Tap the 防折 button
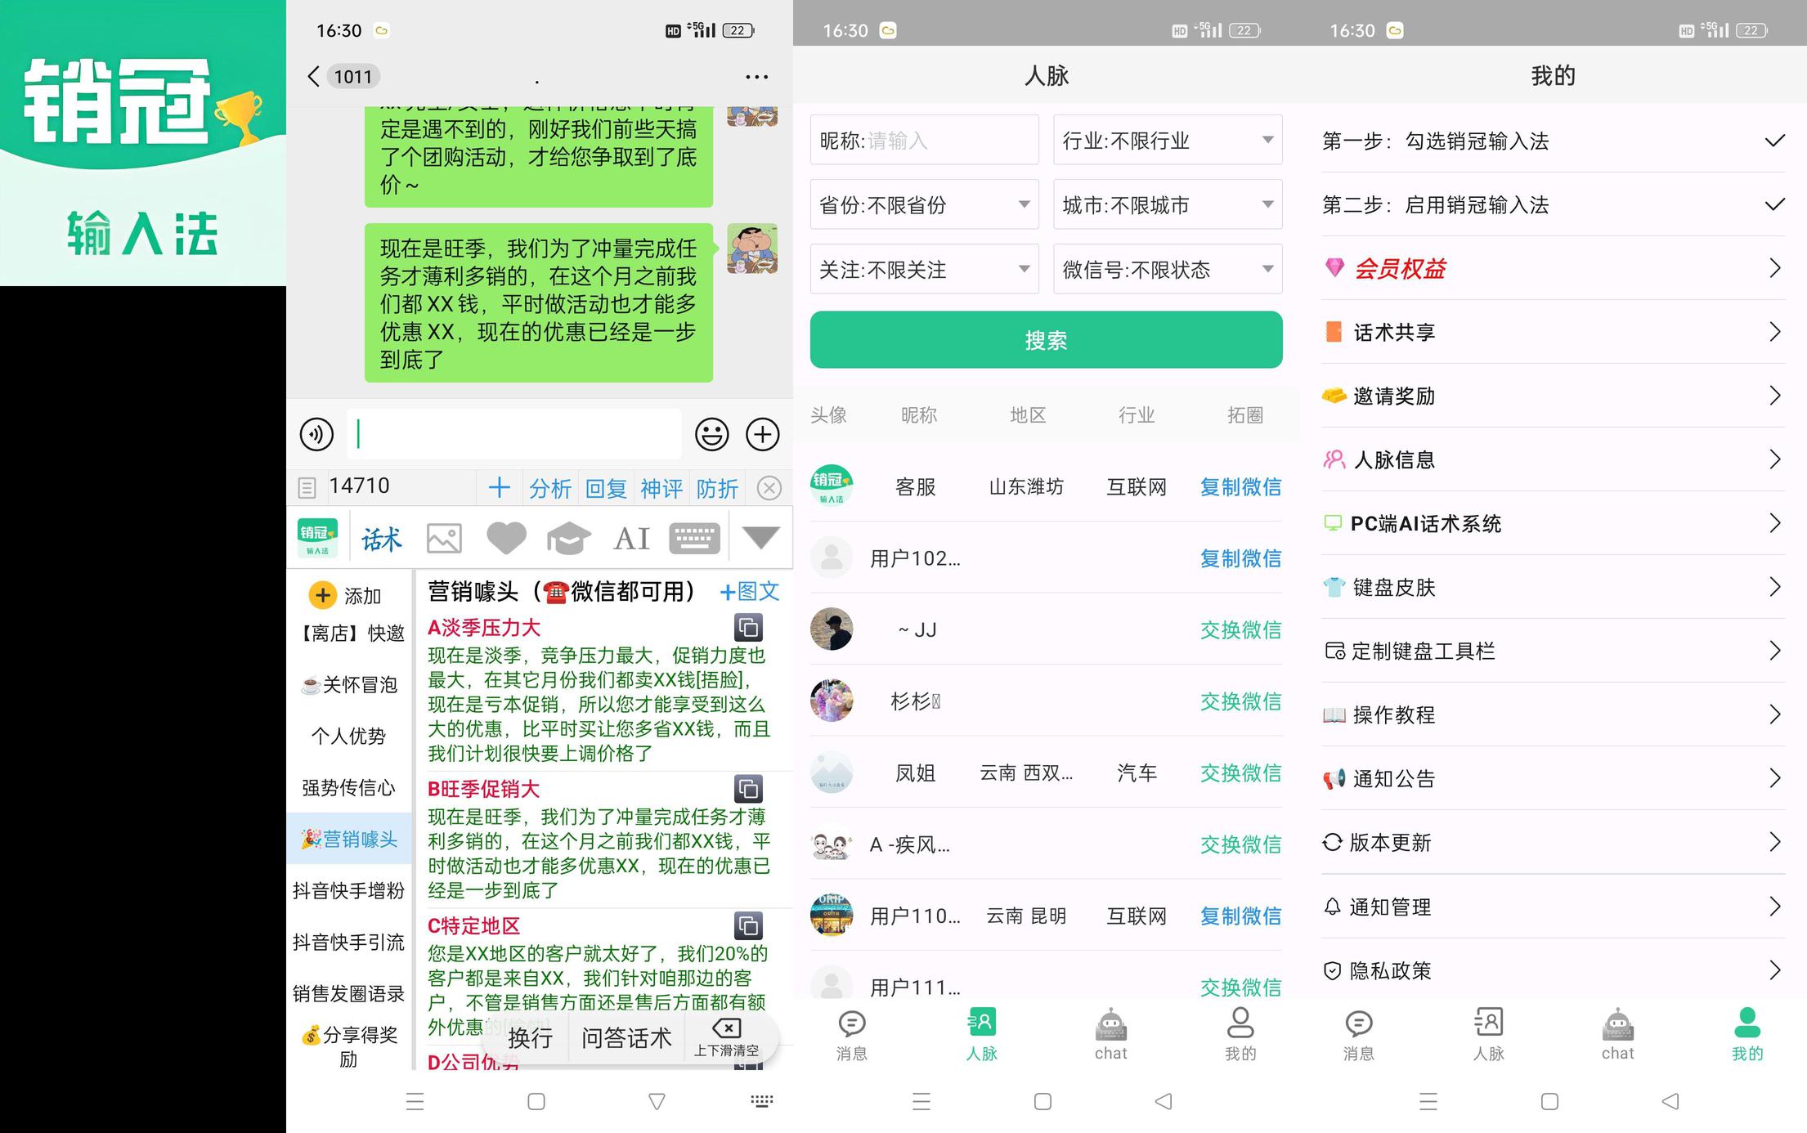The height and width of the screenshot is (1133, 1807). click(717, 489)
